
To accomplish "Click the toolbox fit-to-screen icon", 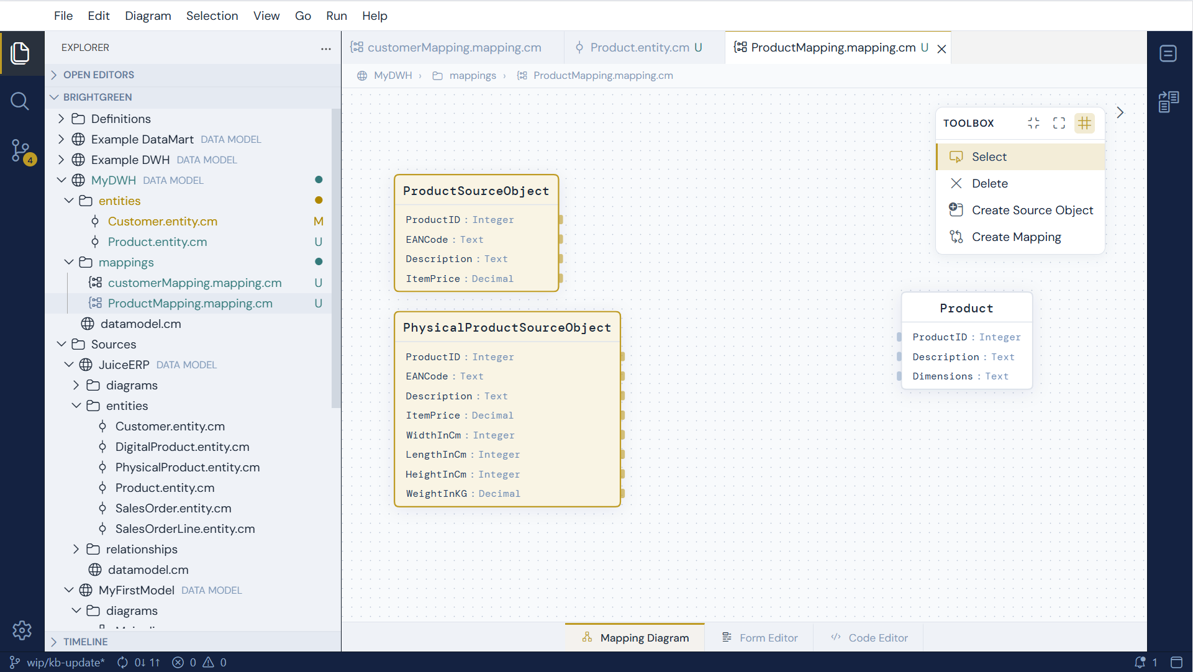I will point(1059,123).
